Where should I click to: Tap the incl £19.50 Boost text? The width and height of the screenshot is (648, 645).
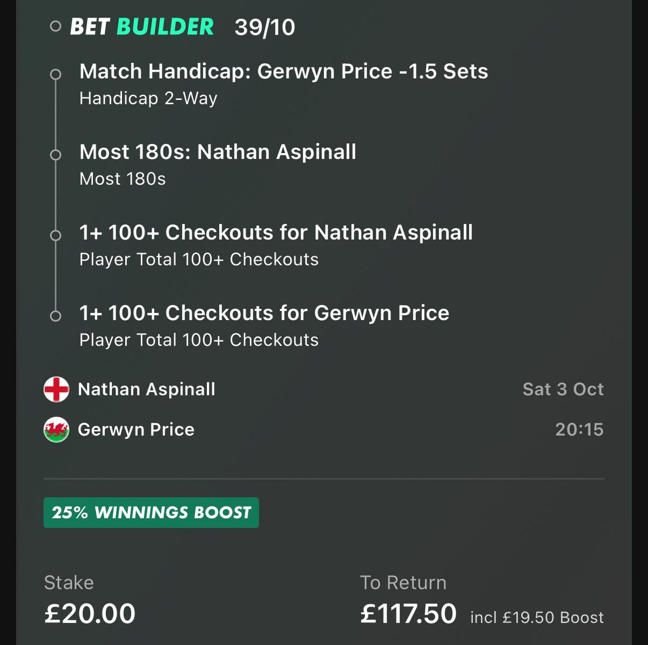tap(537, 617)
